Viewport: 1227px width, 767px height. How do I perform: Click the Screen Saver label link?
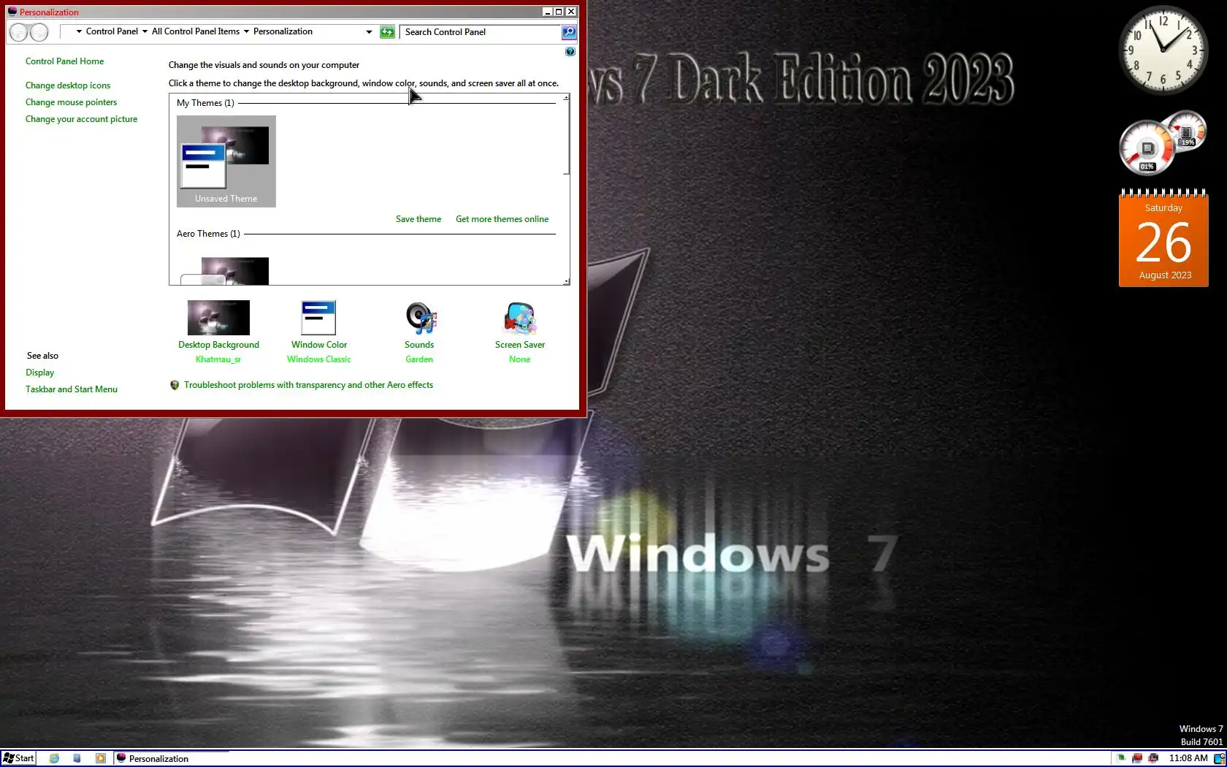(x=520, y=345)
